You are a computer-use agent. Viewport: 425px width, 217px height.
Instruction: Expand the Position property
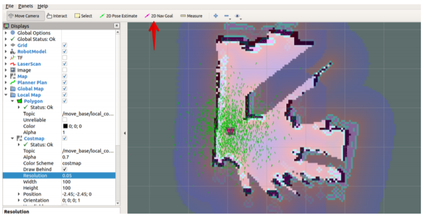coord(19,194)
